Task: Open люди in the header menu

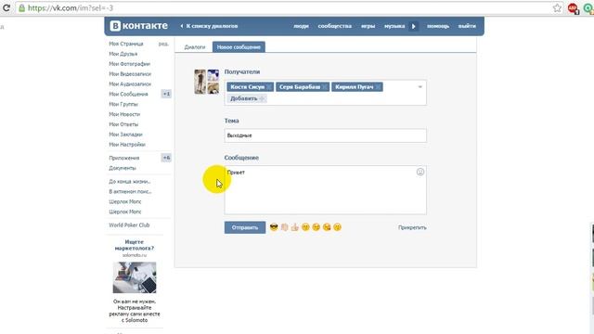Action: coord(301,26)
